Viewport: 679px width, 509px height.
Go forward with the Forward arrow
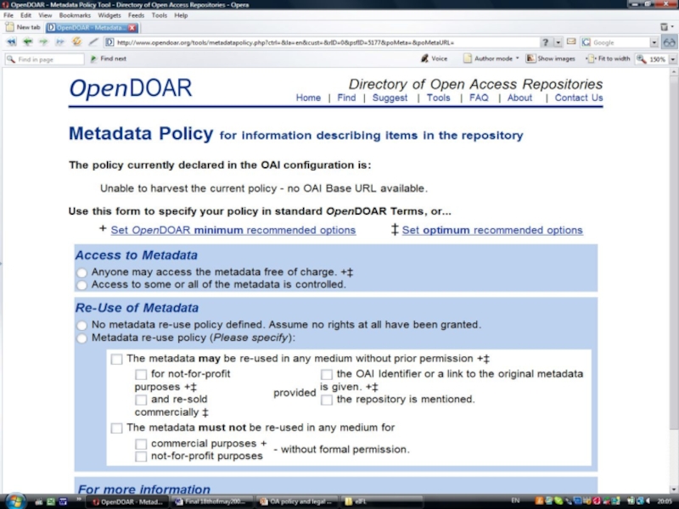(x=43, y=42)
